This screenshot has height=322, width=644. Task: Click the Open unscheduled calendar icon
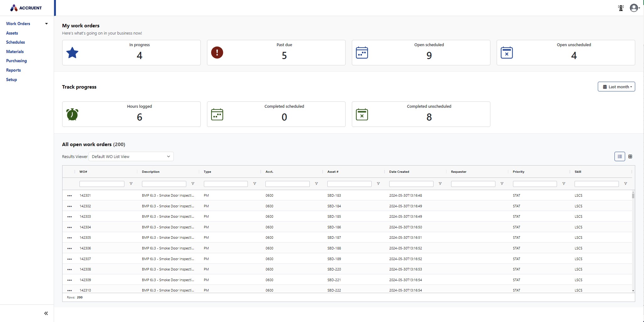(x=506, y=52)
